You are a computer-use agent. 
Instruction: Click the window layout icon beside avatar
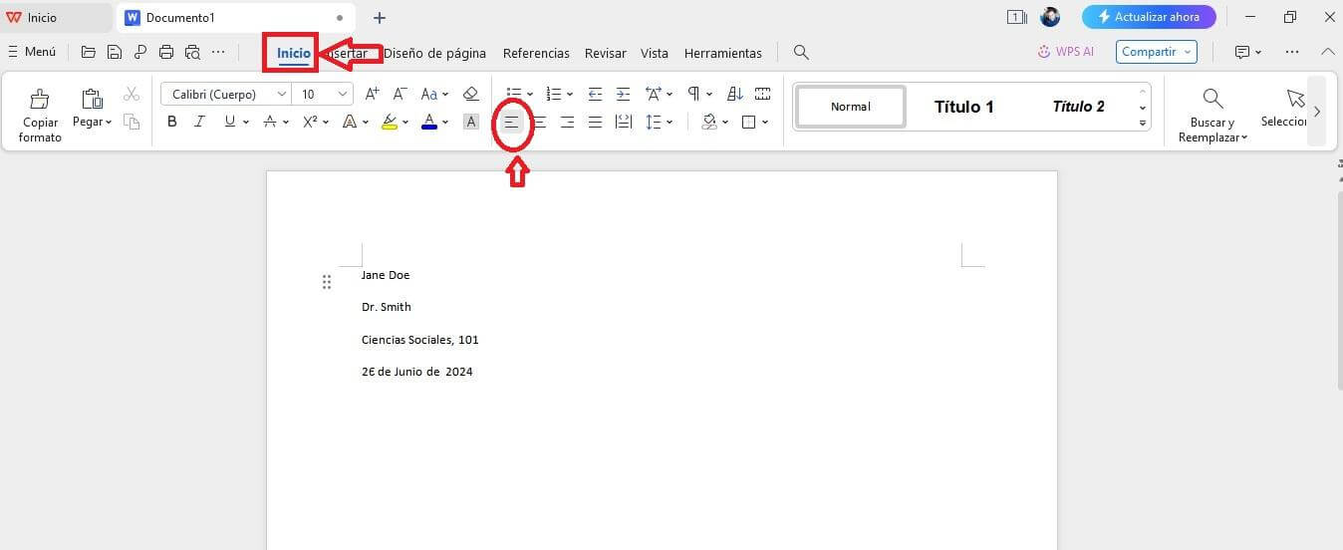1016,17
